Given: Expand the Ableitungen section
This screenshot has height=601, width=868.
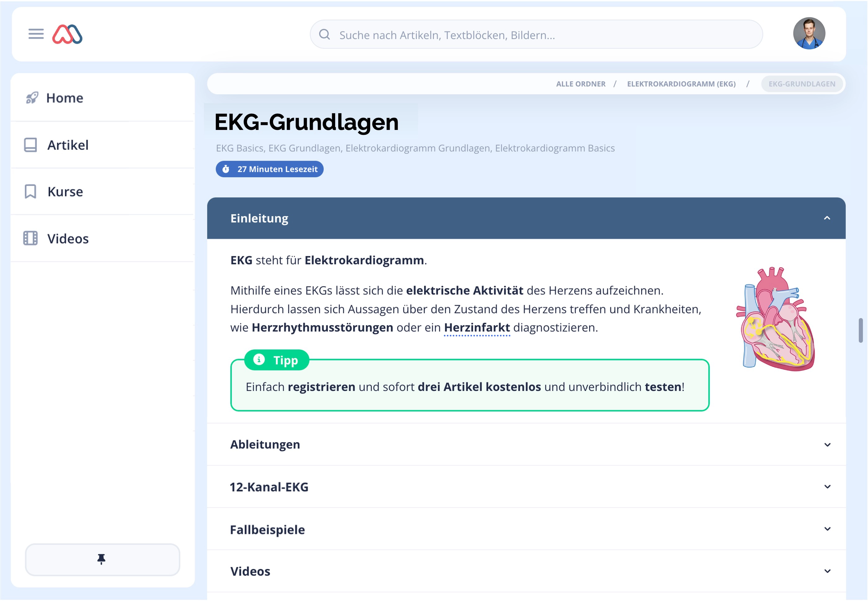Looking at the screenshot, I should point(827,444).
